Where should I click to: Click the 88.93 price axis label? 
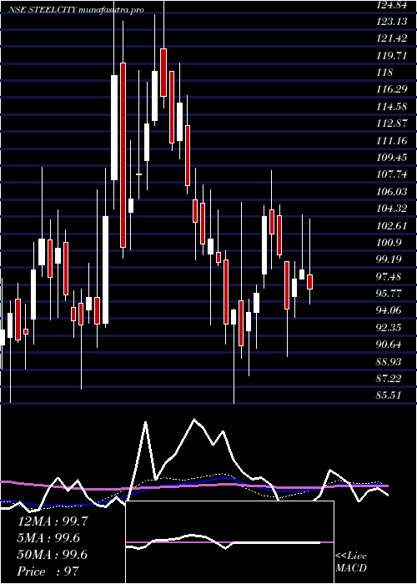pyautogui.click(x=389, y=361)
